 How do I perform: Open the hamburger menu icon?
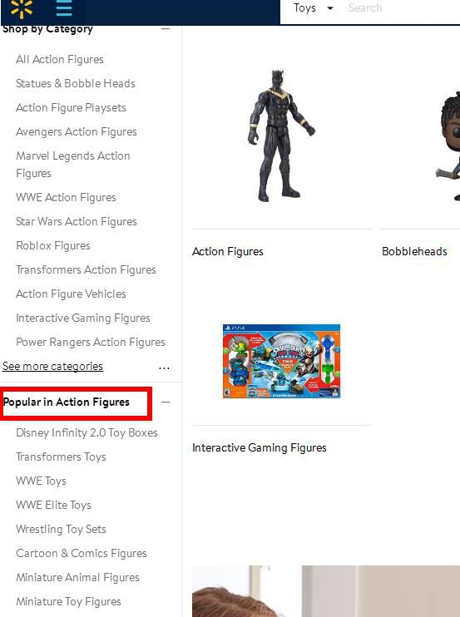tap(64, 7)
